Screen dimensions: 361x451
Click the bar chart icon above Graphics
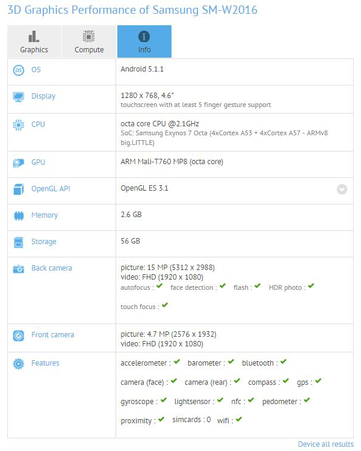pyautogui.click(x=34, y=37)
